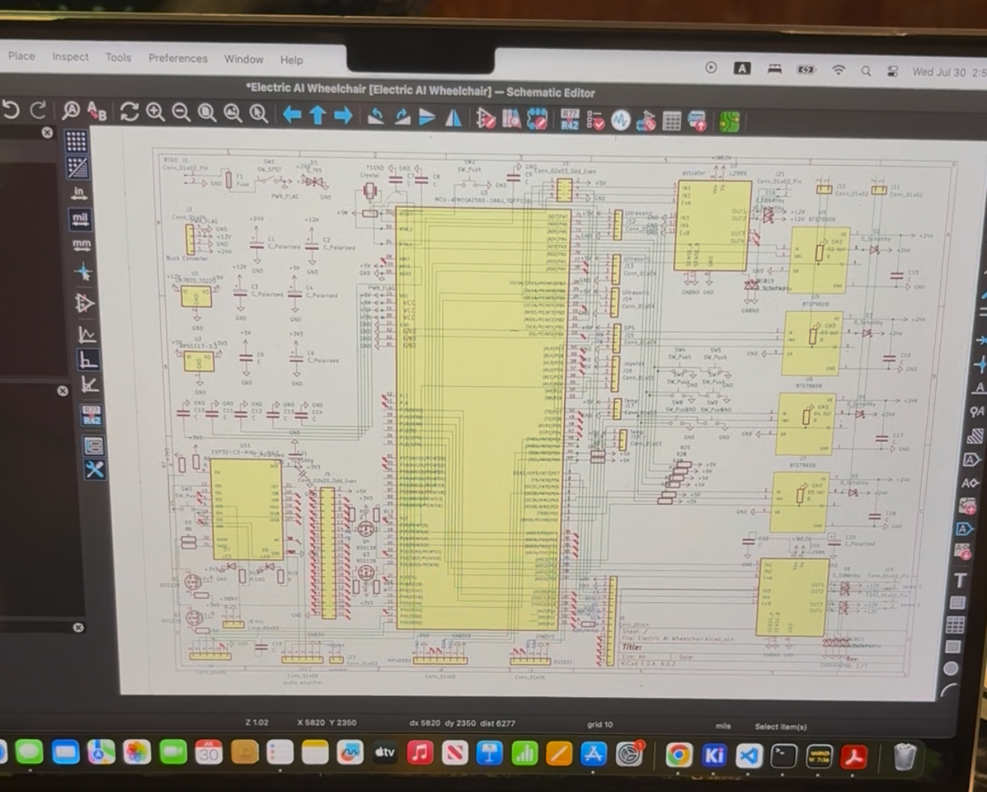Run the Electrical Rules Checker
This screenshot has height=792, width=987.
click(595, 120)
